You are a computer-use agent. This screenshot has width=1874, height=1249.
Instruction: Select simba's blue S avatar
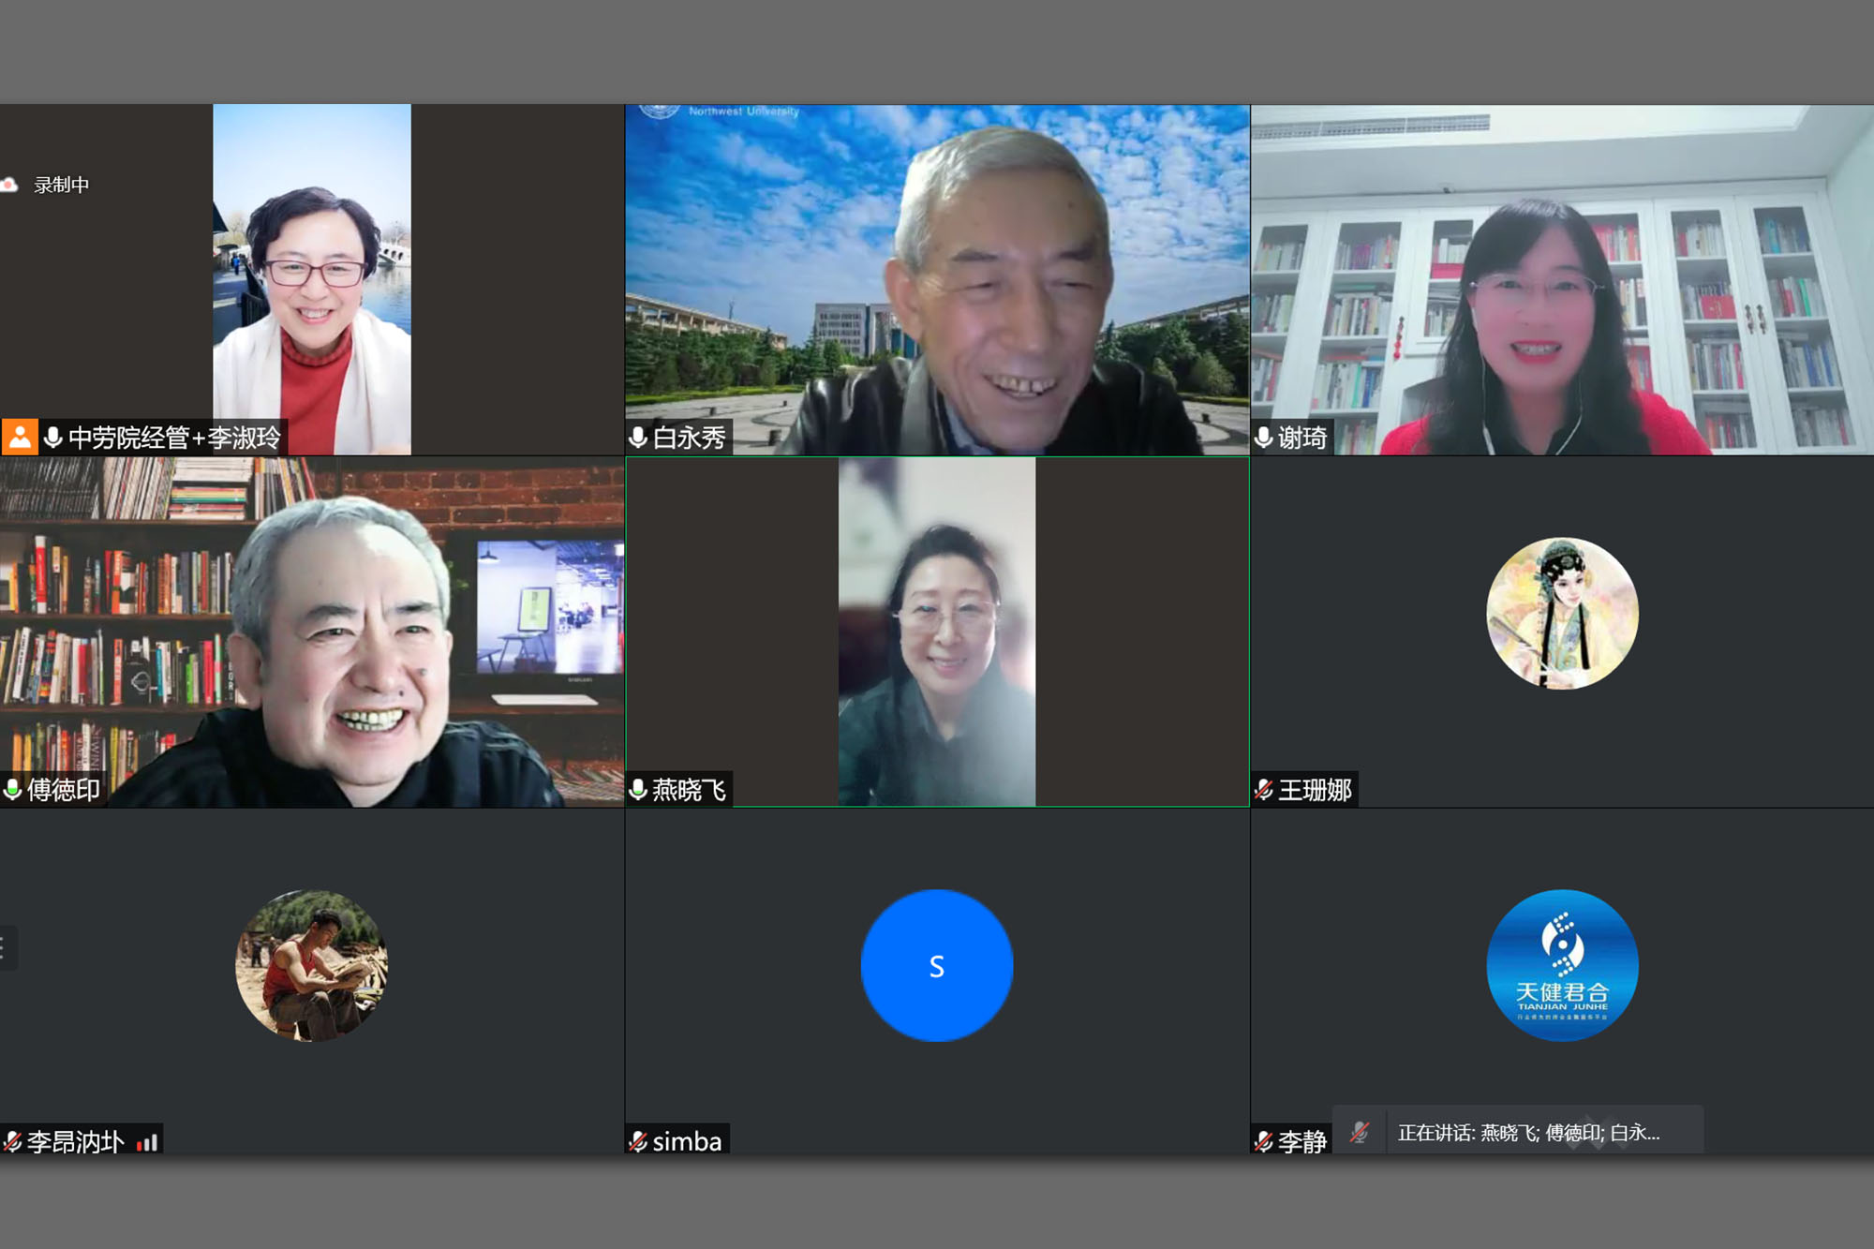pyautogui.click(x=936, y=965)
